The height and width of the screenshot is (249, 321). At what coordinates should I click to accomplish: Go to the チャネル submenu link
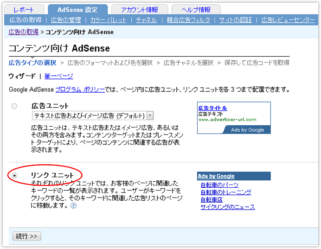(147, 20)
